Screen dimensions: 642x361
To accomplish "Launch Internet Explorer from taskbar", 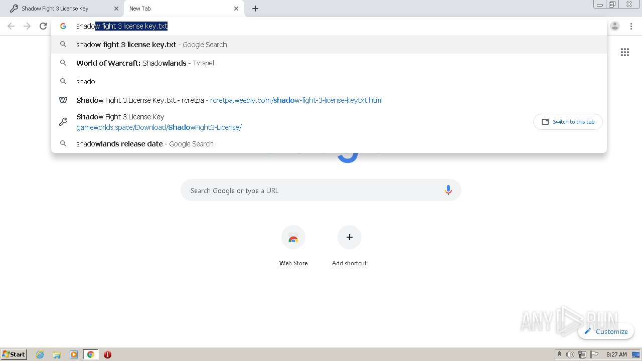I will (x=40, y=354).
